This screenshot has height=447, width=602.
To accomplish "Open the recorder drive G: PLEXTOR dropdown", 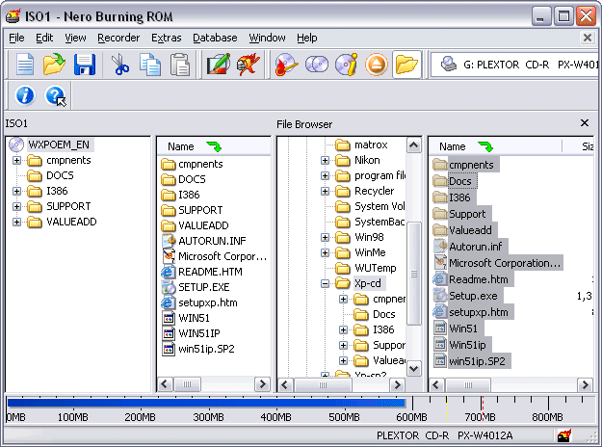I will tap(515, 65).
